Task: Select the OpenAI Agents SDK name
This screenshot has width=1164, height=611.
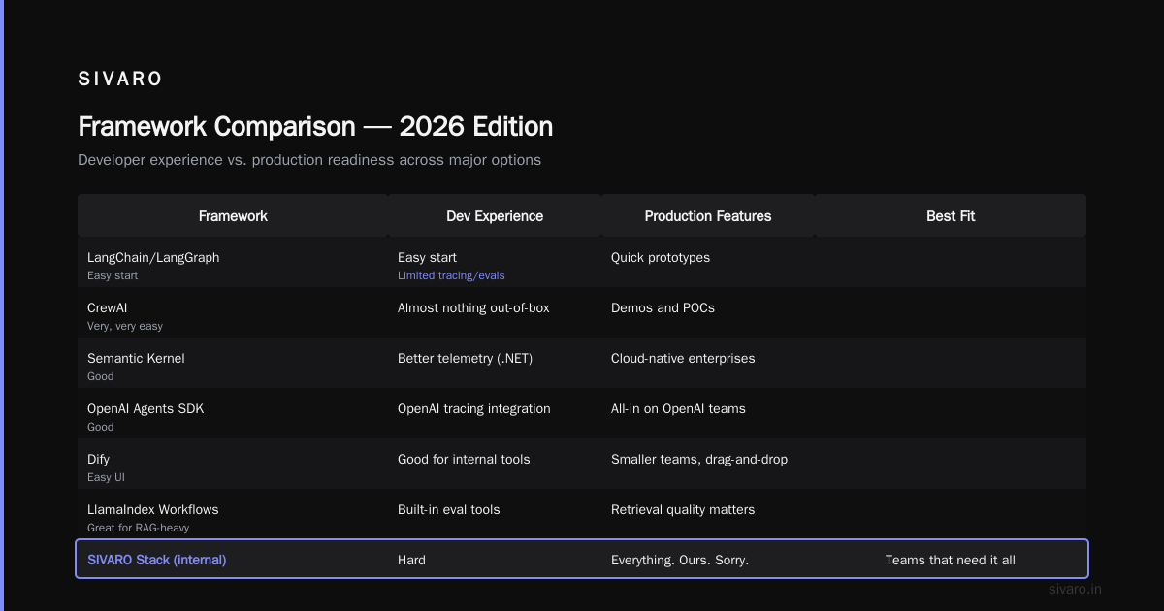Action: click(x=145, y=408)
